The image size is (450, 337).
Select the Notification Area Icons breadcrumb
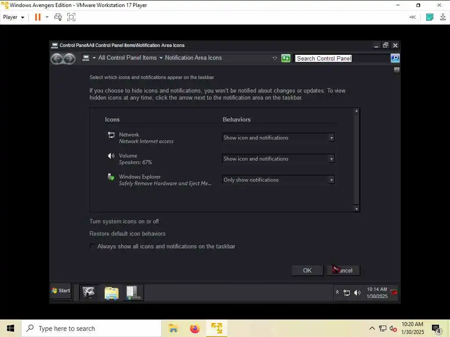coord(193,58)
